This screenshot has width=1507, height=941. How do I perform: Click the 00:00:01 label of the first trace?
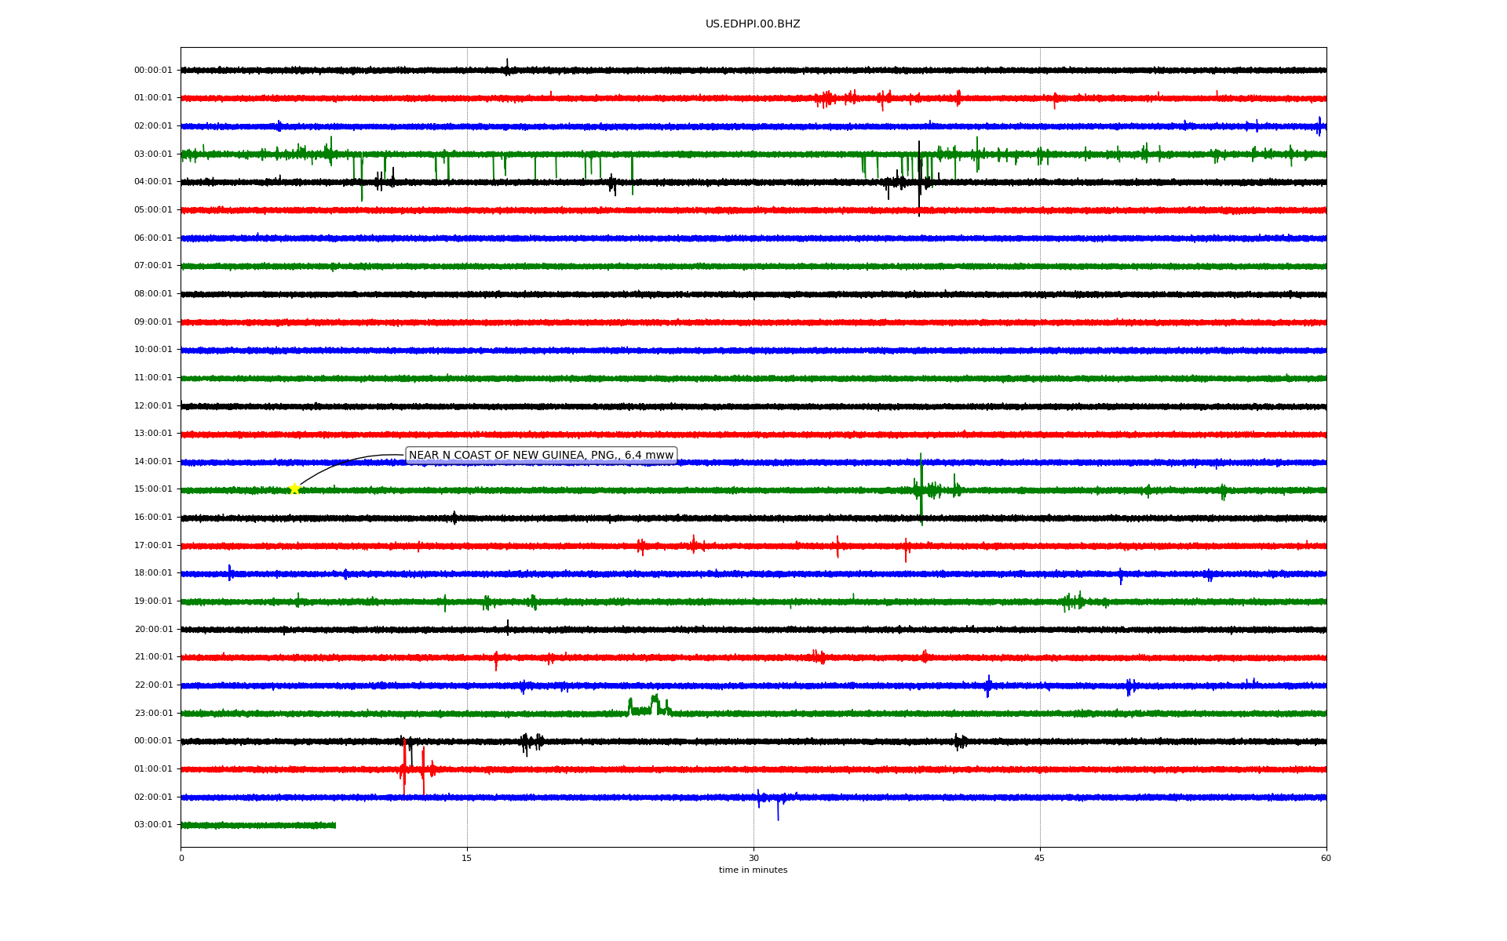click(153, 70)
